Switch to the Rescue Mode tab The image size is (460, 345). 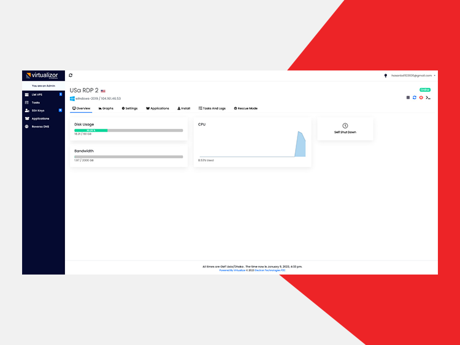pos(246,108)
